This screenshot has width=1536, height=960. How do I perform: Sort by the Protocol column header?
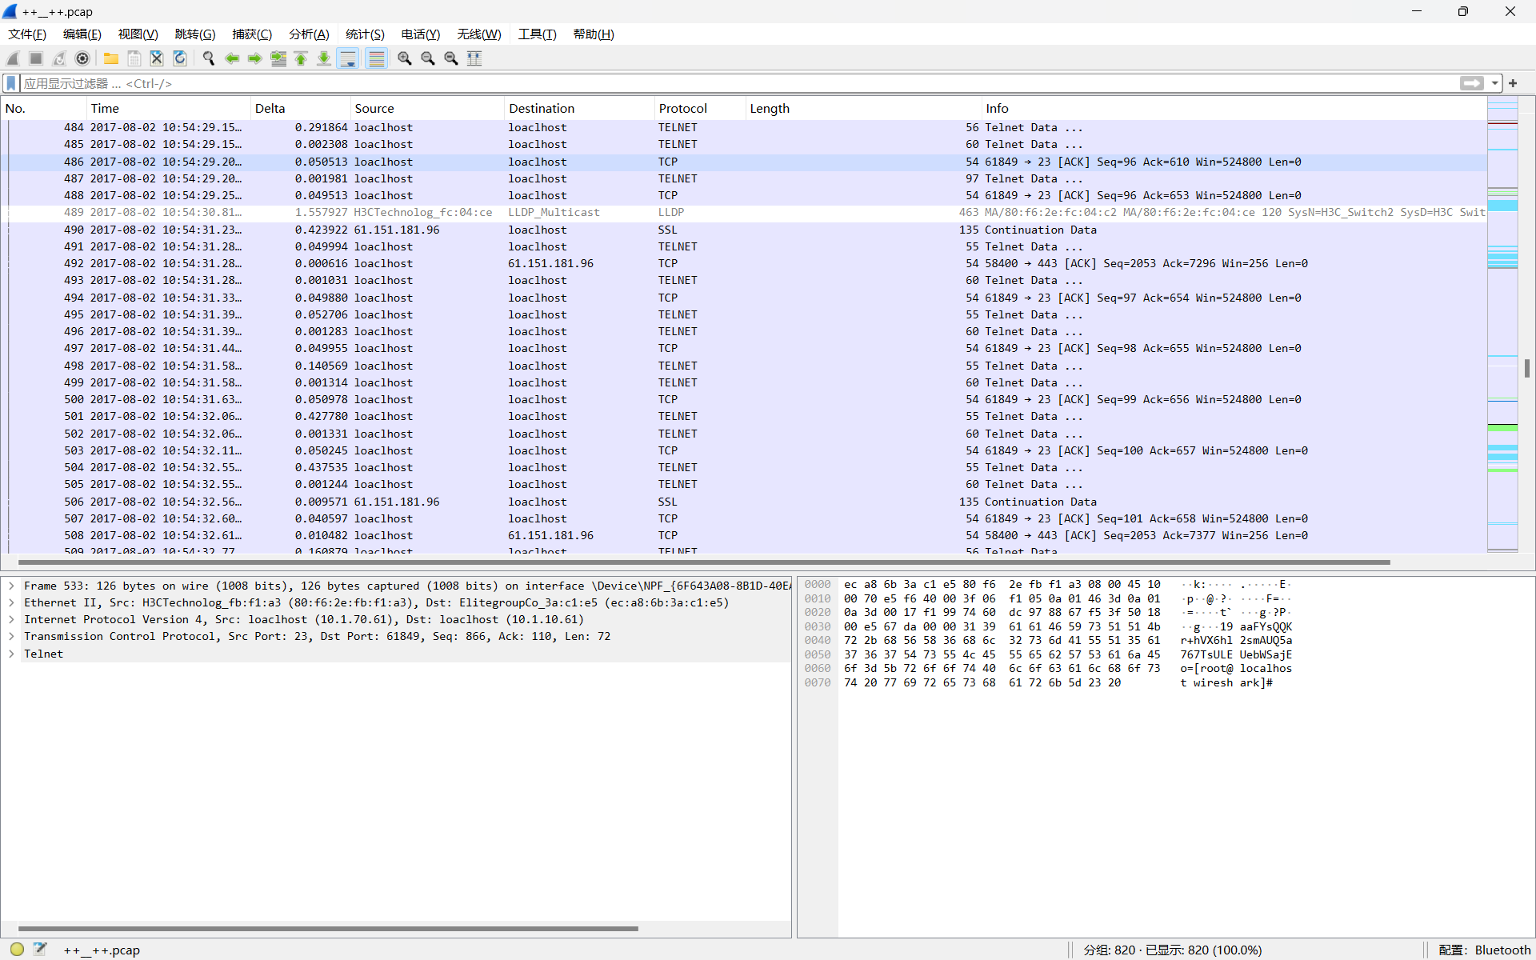682,108
